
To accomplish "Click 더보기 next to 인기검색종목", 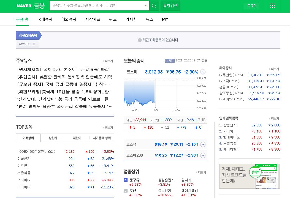I will pos(274,119).
